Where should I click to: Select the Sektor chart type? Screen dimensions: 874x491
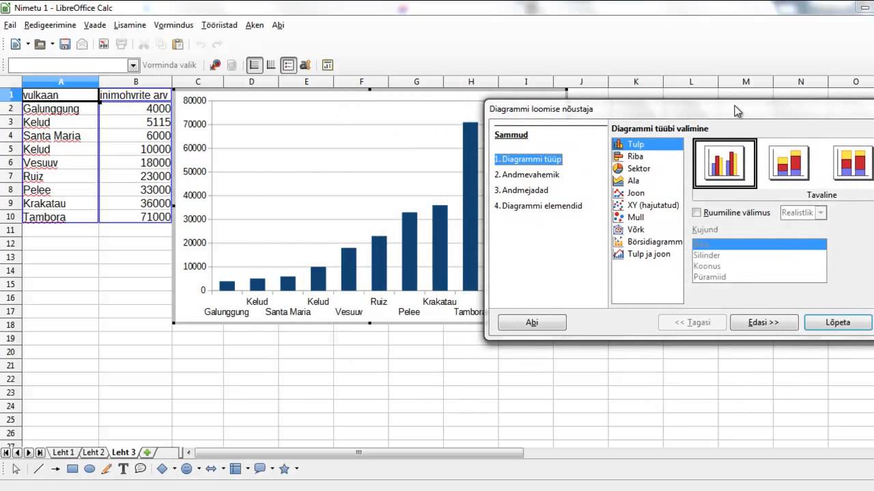click(x=647, y=168)
